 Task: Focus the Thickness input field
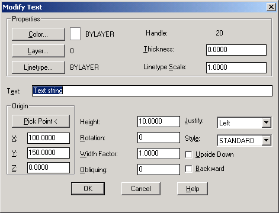(x=236, y=50)
